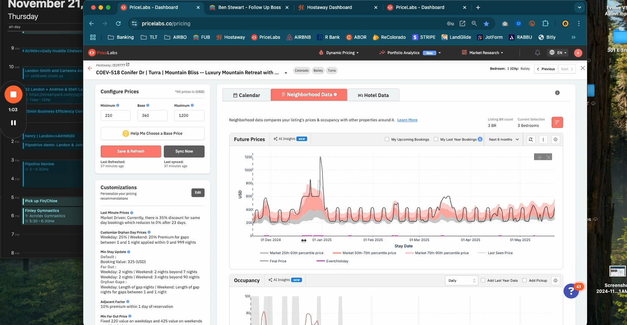Click the red filter icon under Current Selection

557,123
